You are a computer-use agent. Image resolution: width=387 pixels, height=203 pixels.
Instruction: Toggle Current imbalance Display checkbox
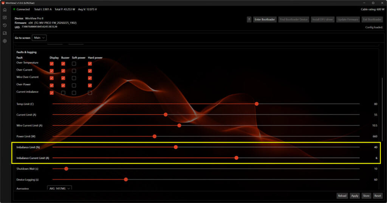coord(51,93)
